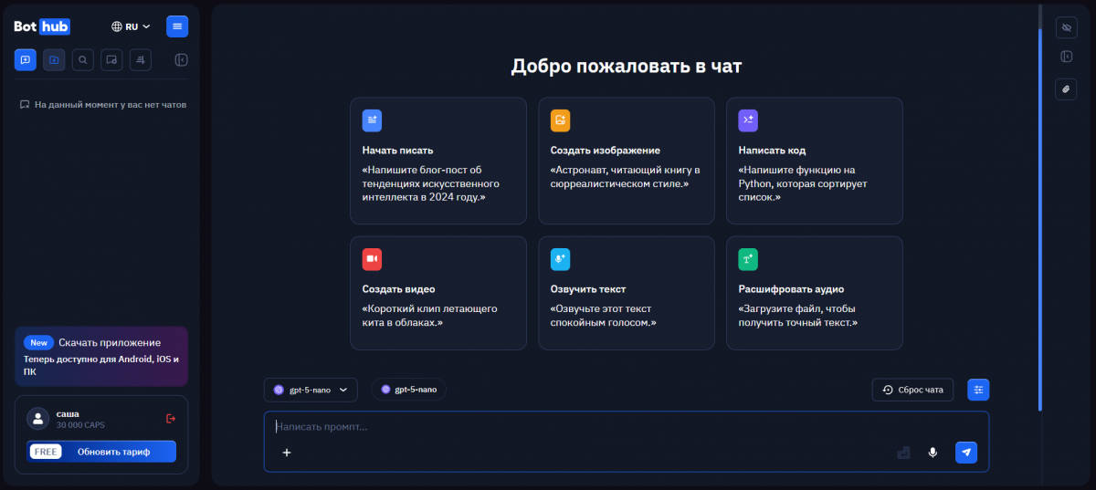Image resolution: width=1096 pixels, height=490 pixels.
Task: Open the Скачать приложение banner
Action: coord(101,357)
